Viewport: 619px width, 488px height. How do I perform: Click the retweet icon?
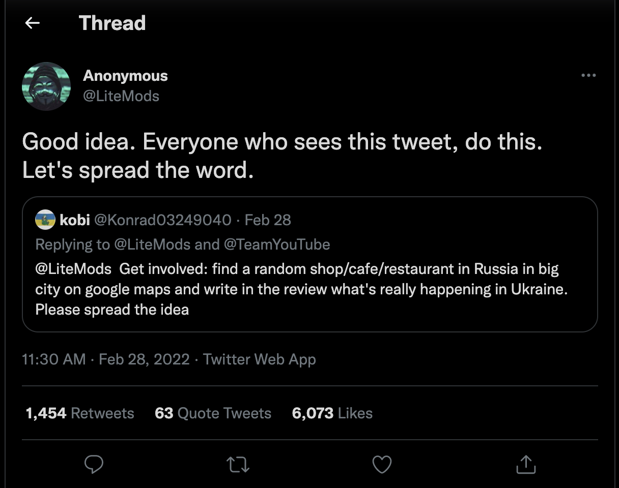coord(238,464)
